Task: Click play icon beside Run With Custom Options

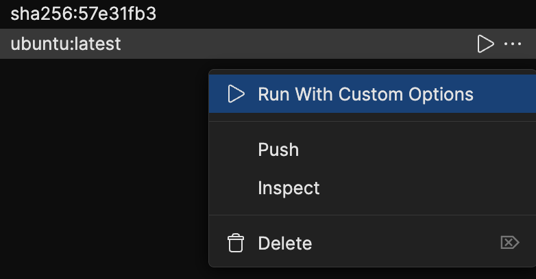Action: point(236,94)
